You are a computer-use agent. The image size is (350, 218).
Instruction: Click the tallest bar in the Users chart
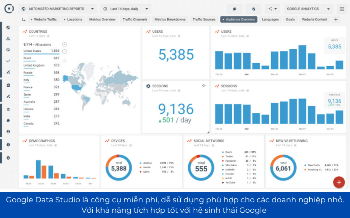[302, 58]
